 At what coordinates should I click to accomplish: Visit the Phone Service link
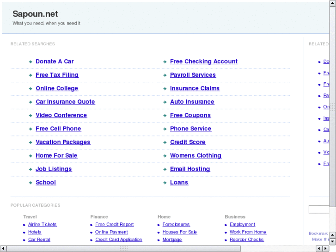tap(190, 129)
